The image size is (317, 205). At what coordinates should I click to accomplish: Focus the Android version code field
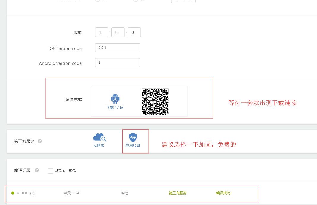pyautogui.click(x=118, y=63)
